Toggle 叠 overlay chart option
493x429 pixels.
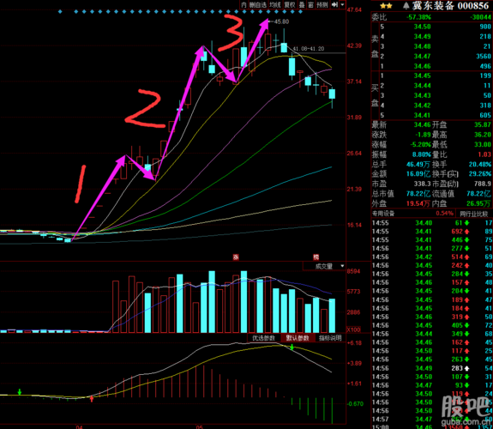[x=302, y=5]
